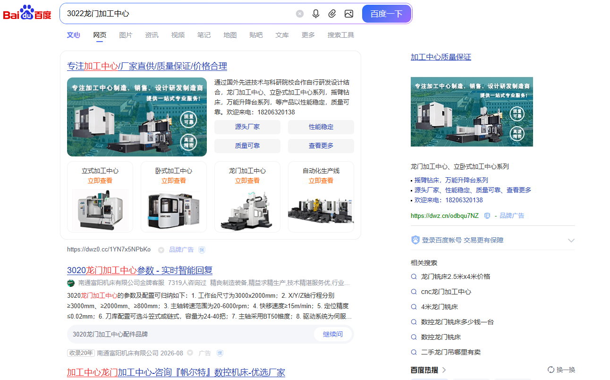Select the 网页 tab
This screenshot has width=610, height=380.
point(100,35)
